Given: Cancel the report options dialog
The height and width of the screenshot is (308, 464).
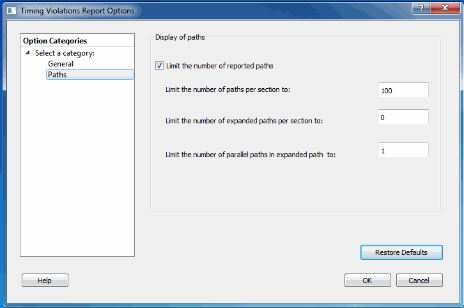Looking at the screenshot, I should (x=419, y=281).
